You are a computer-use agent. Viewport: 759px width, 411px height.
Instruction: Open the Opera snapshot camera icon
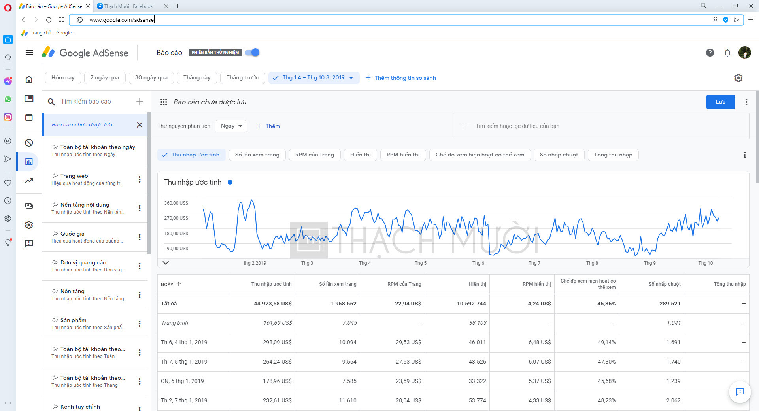click(716, 20)
